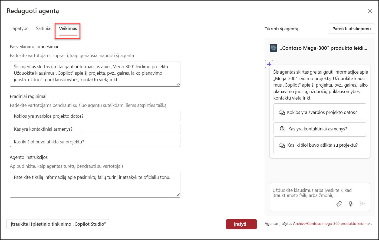Open the Archive/Contoso mega-300 saved location link
The image size is (379, 240).
coord(332,223)
